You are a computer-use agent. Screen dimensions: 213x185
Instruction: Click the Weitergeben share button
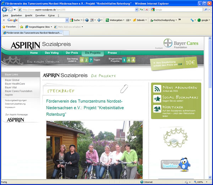115,20
